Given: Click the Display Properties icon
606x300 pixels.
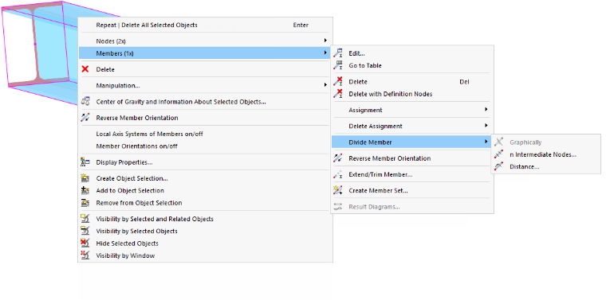Looking at the screenshot, I should click(x=85, y=162).
